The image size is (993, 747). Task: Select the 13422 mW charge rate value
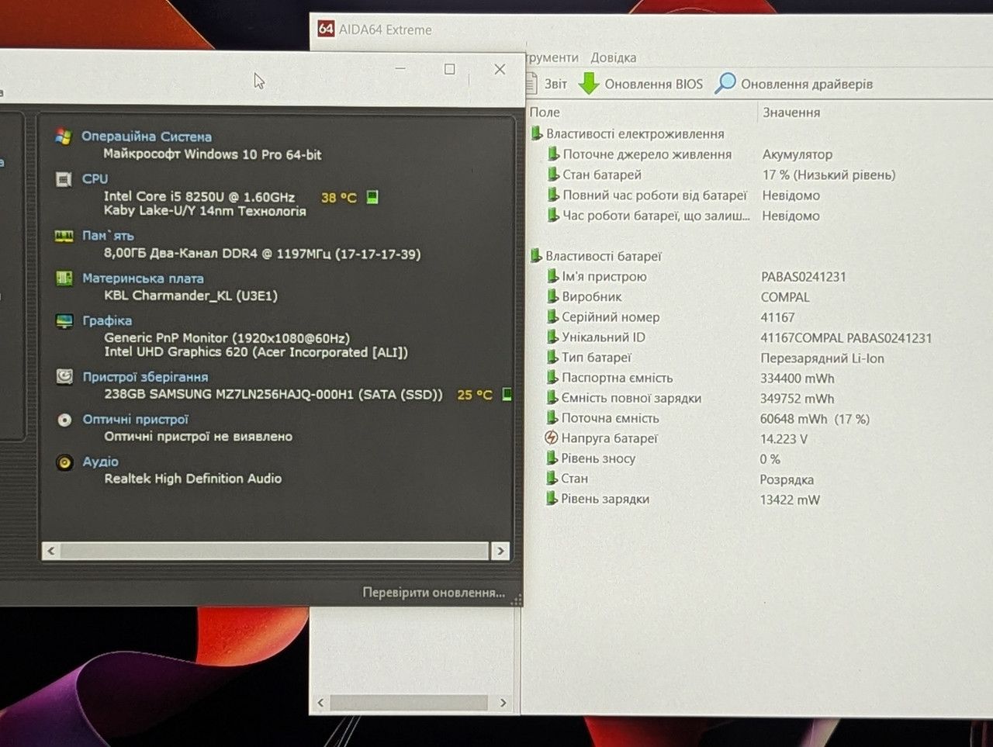pos(790,500)
